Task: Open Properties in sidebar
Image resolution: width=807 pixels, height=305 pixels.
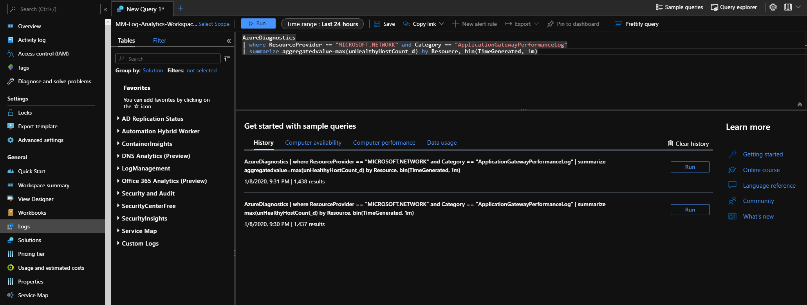Action: click(31, 282)
